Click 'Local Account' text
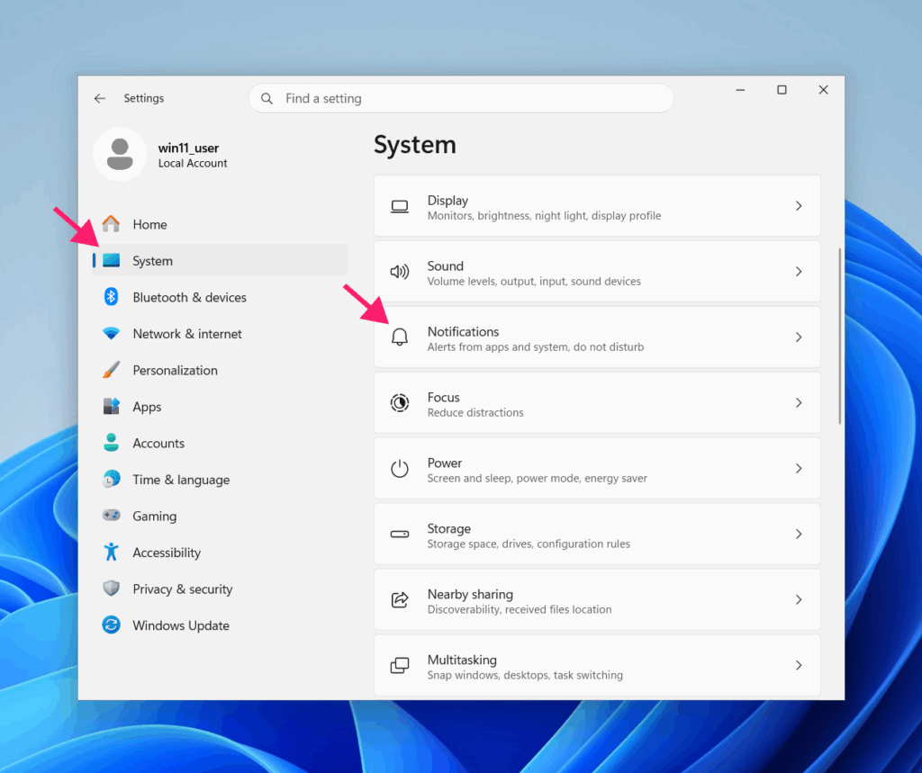The image size is (922, 773). pos(193,164)
